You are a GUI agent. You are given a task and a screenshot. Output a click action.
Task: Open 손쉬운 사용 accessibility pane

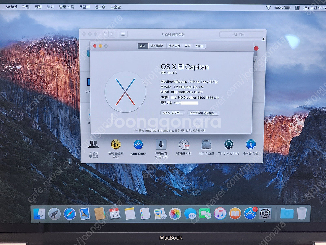pyautogui.click(x=250, y=148)
